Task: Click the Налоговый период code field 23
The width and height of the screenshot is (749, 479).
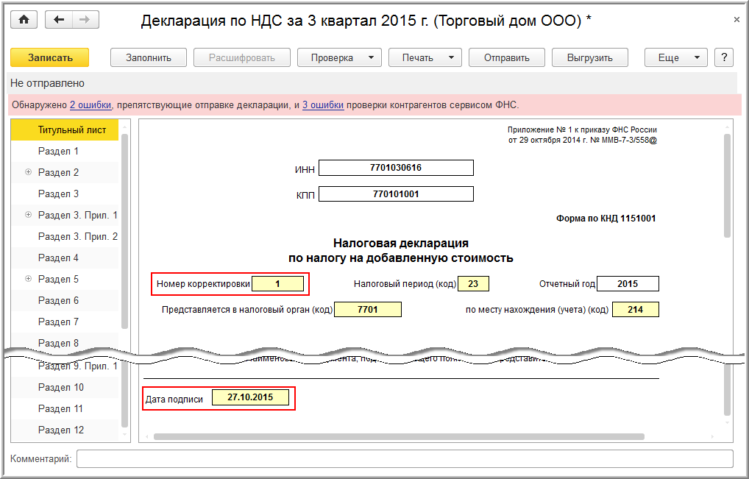Action: pos(473,284)
